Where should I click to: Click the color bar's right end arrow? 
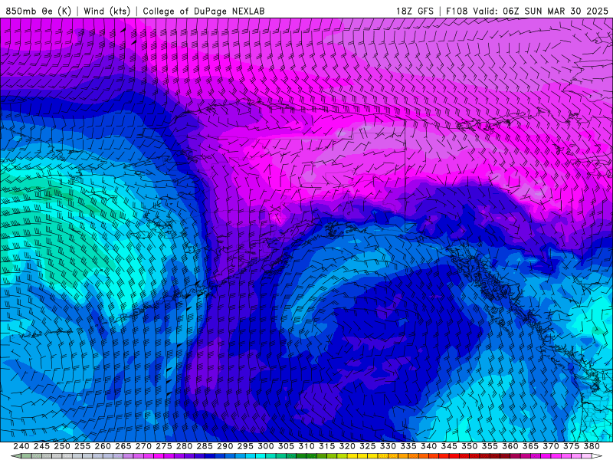coord(597,456)
